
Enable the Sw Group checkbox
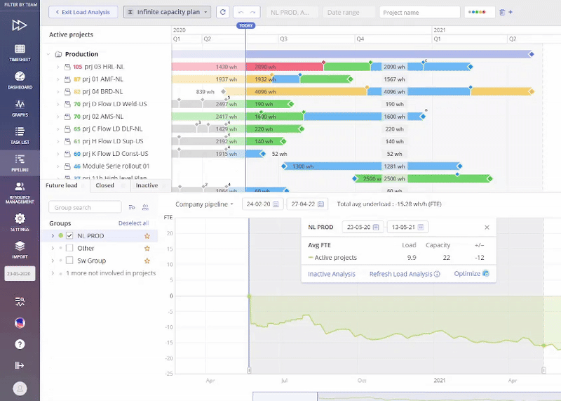pyautogui.click(x=69, y=261)
